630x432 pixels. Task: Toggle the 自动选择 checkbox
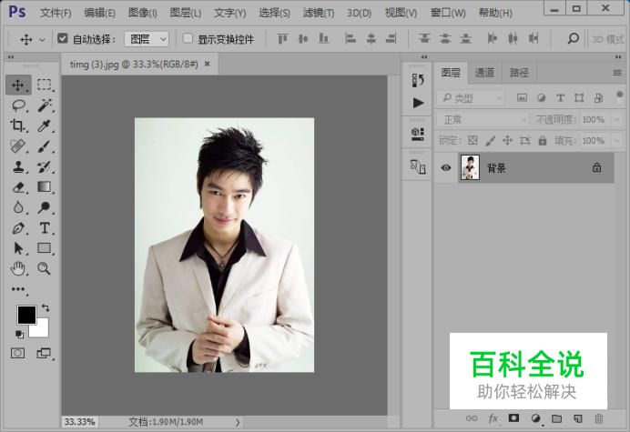coord(62,38)
